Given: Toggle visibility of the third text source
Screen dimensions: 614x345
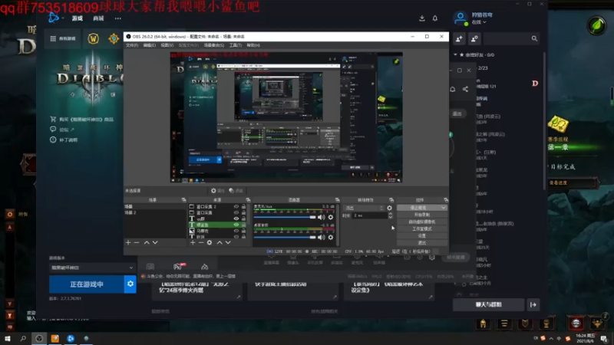Looking at the screenshot, I should pyautogui.click(x=236, y=219).
